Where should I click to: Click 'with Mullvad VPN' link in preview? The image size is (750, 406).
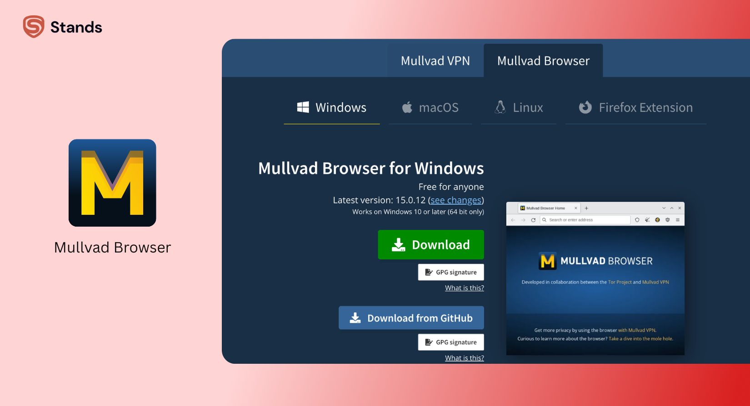point(637,330)
